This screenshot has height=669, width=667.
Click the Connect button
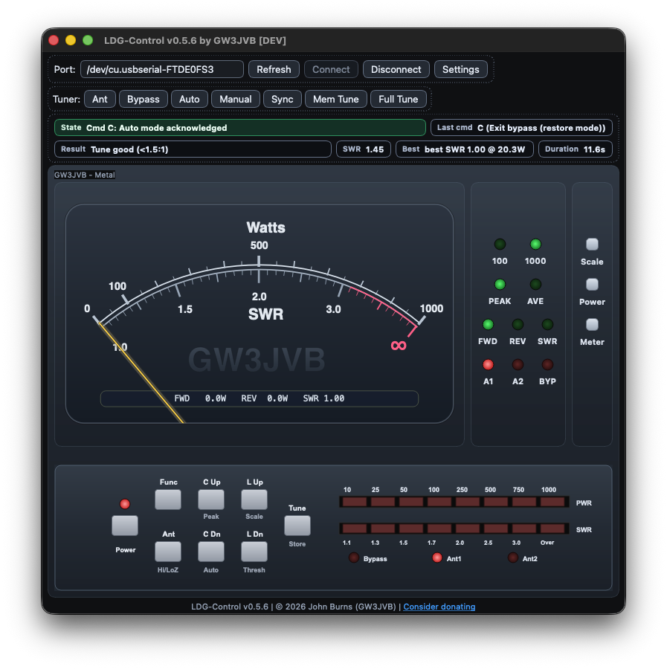pyautogui.click(x=330, y=68)
